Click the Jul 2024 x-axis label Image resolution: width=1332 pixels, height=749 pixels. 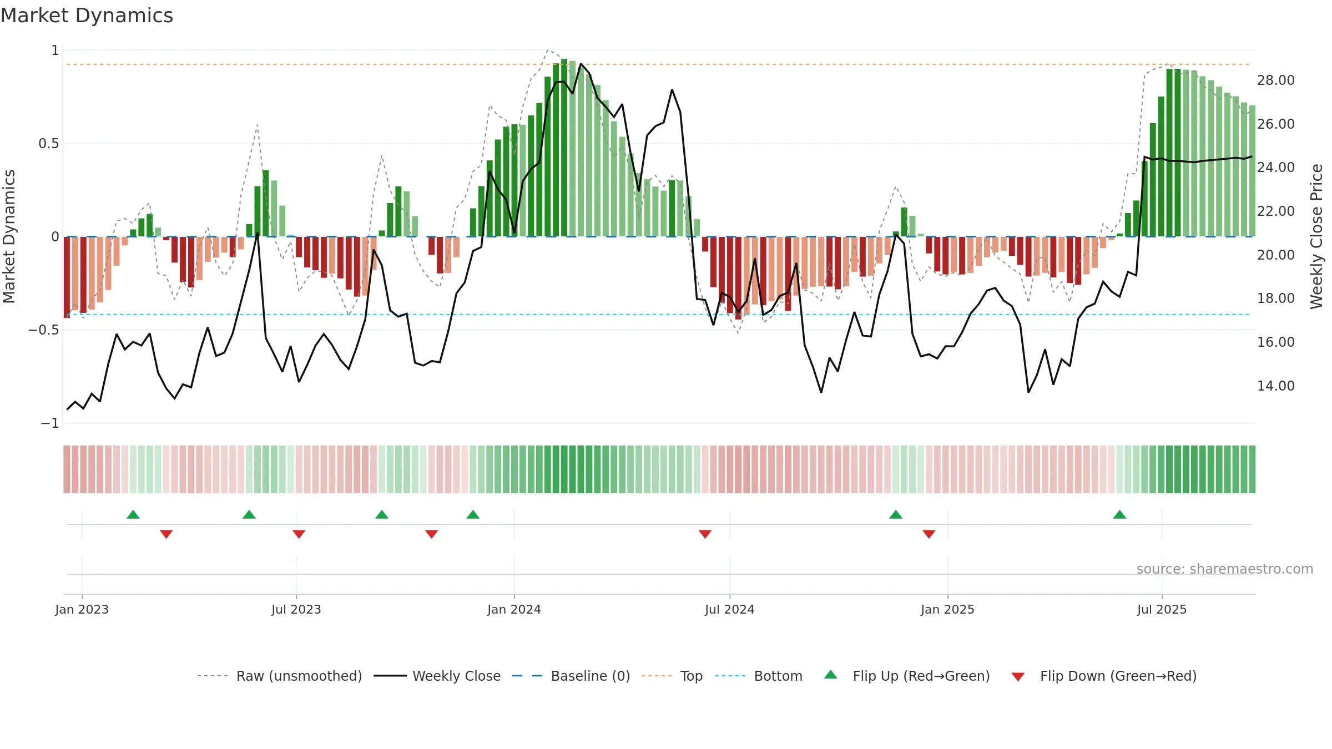pos(730,609)
